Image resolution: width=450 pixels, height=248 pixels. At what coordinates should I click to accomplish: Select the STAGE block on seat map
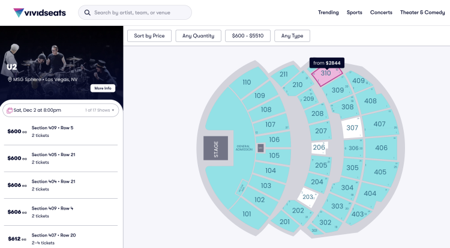tap(215, 148)
